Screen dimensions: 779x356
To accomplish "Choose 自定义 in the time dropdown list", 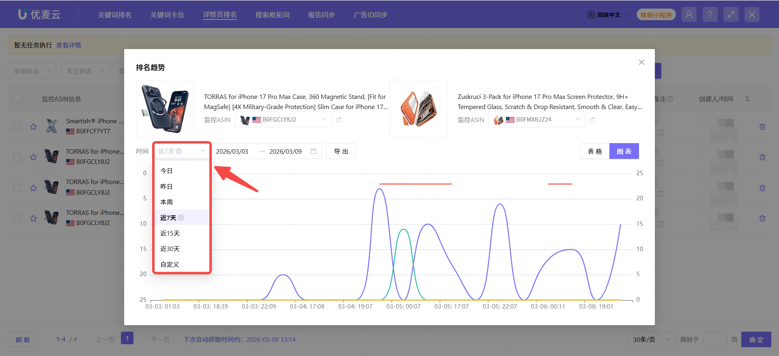I will [x=170, y=264].
